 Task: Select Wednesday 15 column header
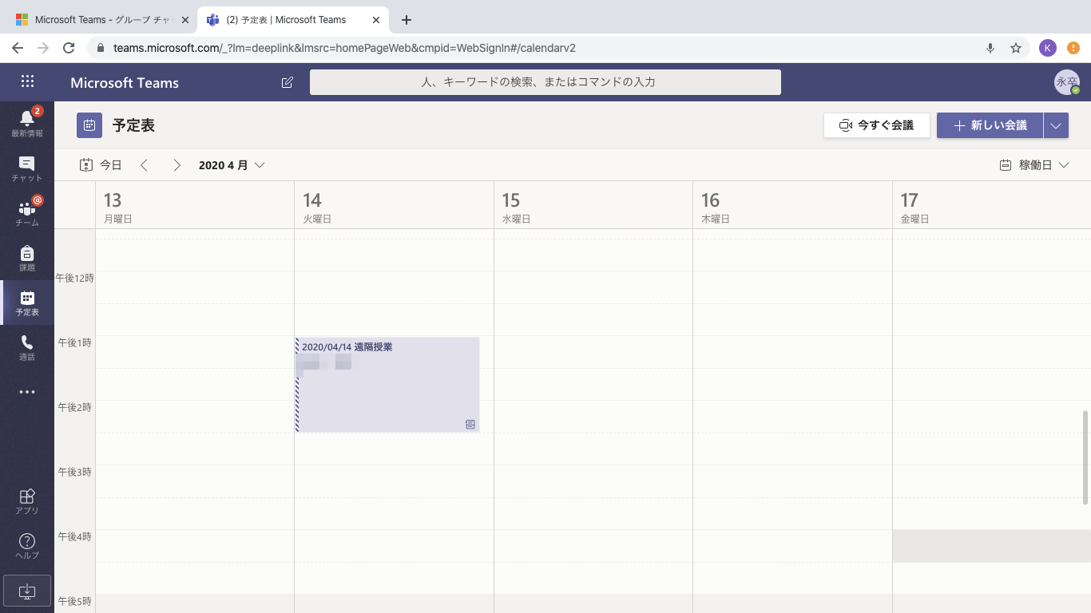(593, 206)
